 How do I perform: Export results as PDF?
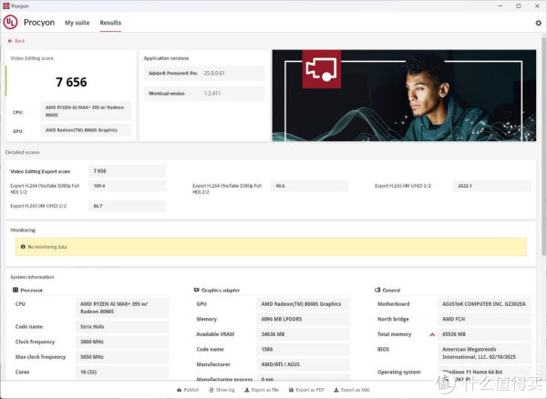tap(308, 389)
